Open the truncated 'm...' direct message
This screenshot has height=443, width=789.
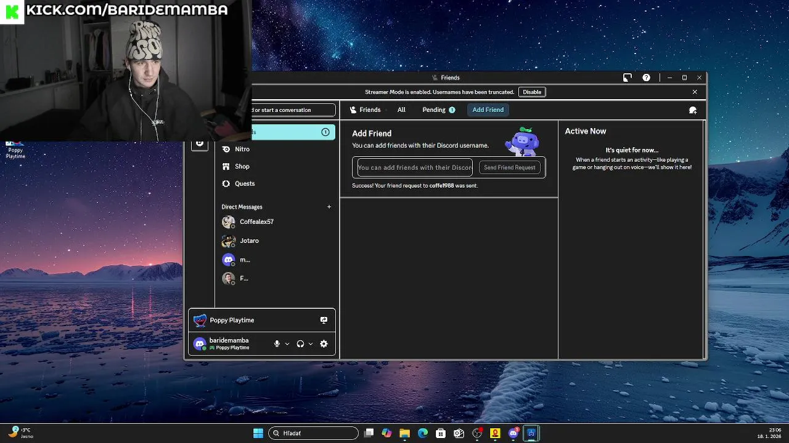[277, 260]
